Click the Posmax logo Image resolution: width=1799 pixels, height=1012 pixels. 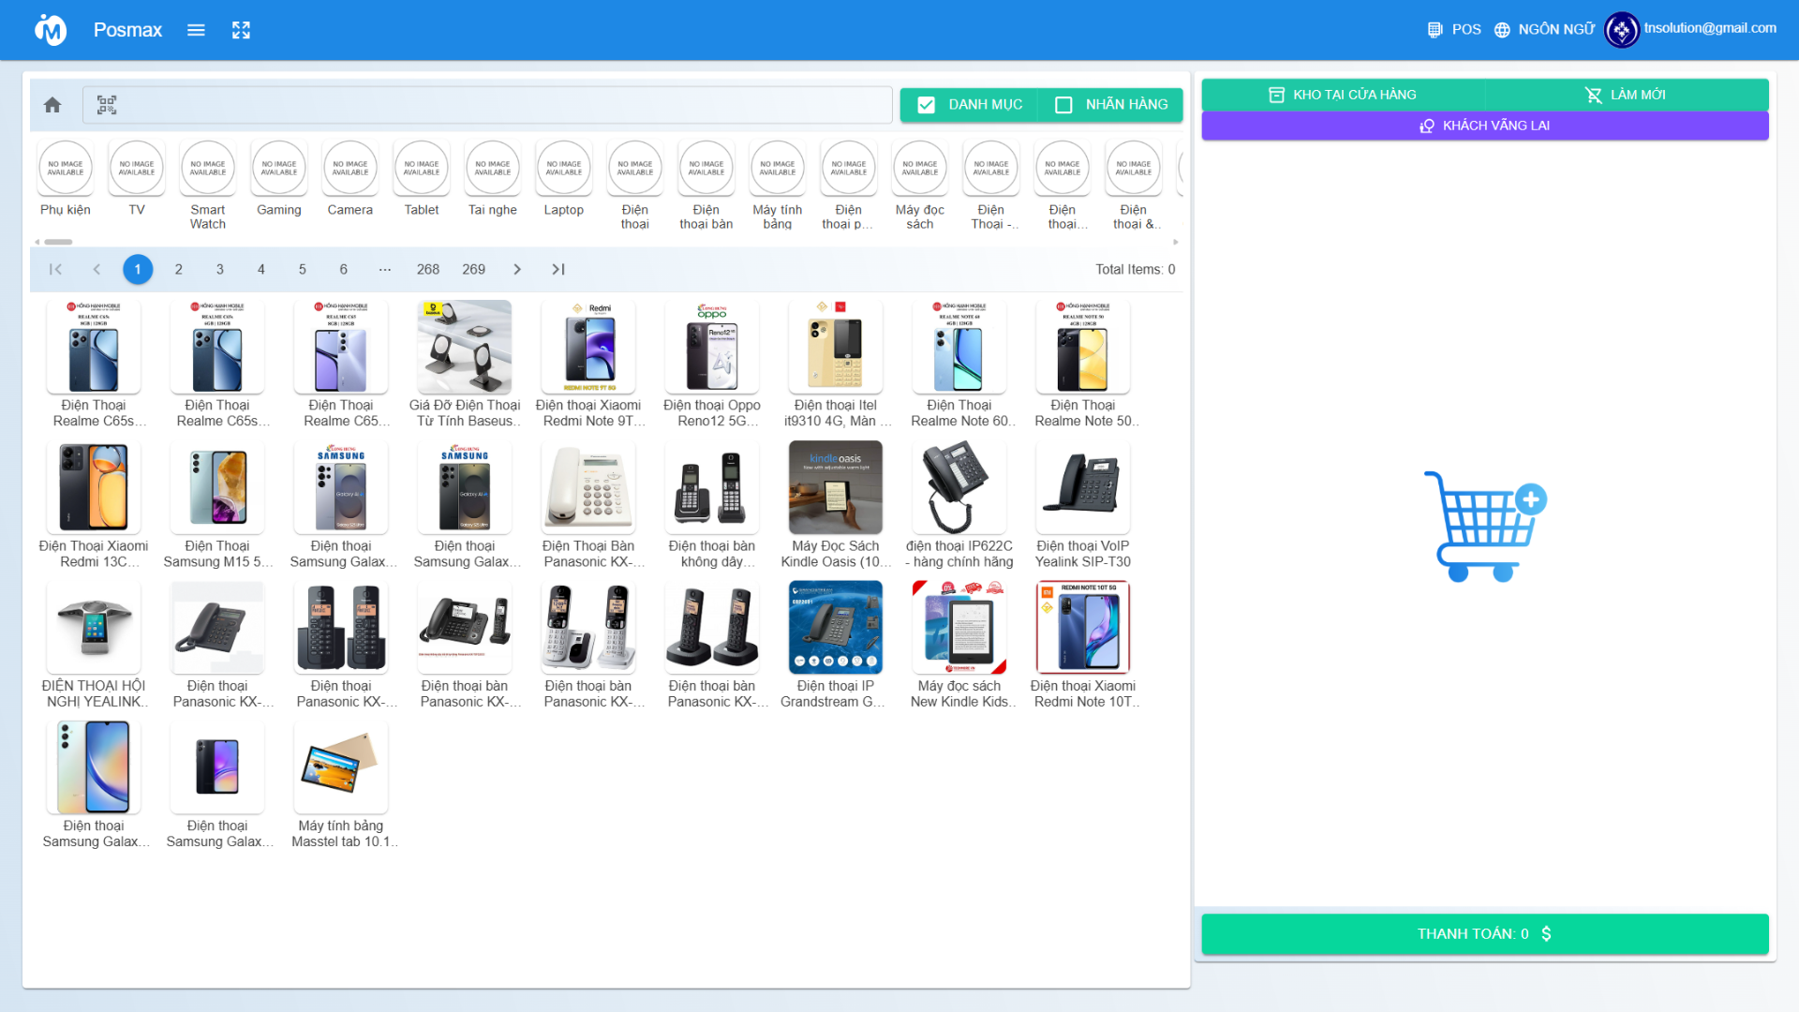pos(51,30)
